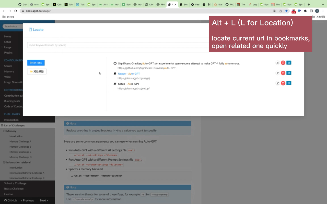This screenshot has width=327, height=204.
Task: Switch to the Log browser tab
Action: pyautogui.click(x=253, y=4)
